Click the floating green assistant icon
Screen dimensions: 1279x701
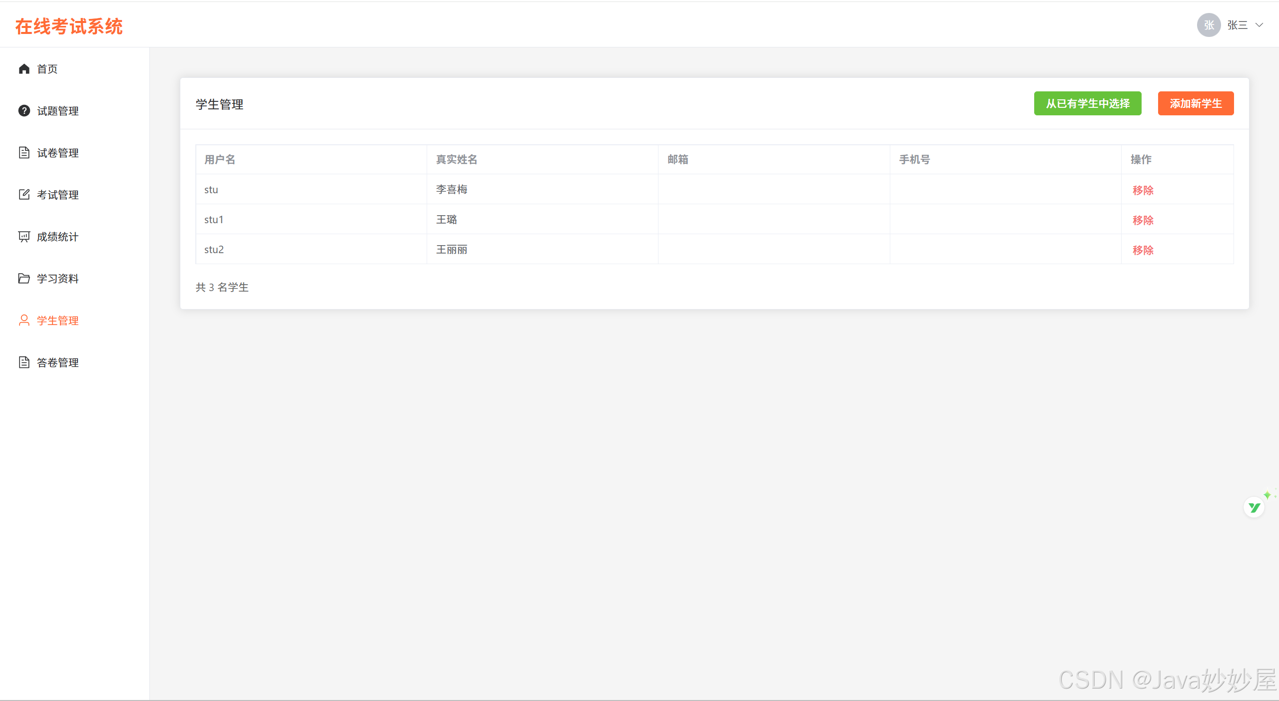[1254, 508]
